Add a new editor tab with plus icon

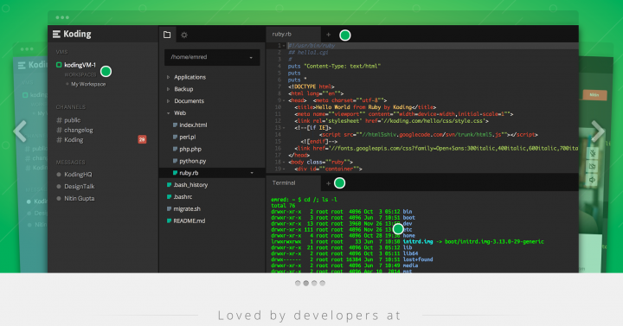click(328, 35)
